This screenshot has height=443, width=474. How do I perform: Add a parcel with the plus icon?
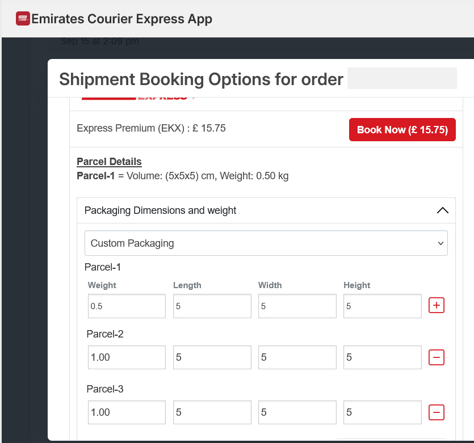tap(436, 305)
